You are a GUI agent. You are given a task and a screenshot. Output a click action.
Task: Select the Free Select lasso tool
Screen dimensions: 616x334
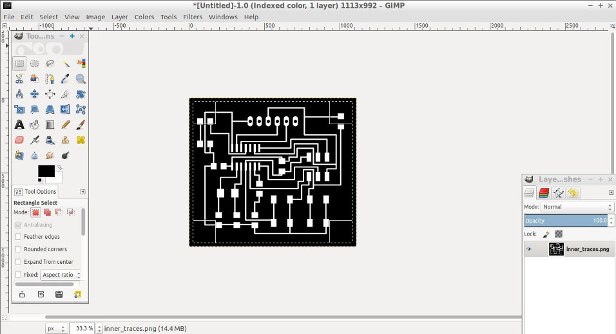coord(50,63)
